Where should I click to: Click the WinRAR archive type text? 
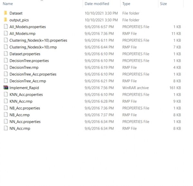135,88
